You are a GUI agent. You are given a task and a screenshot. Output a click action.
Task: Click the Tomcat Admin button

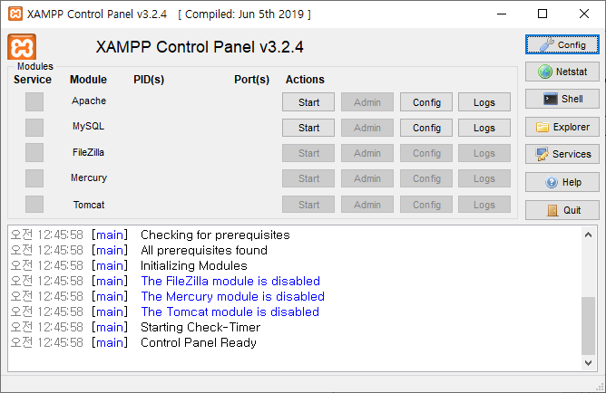click(x=367, y=205)
